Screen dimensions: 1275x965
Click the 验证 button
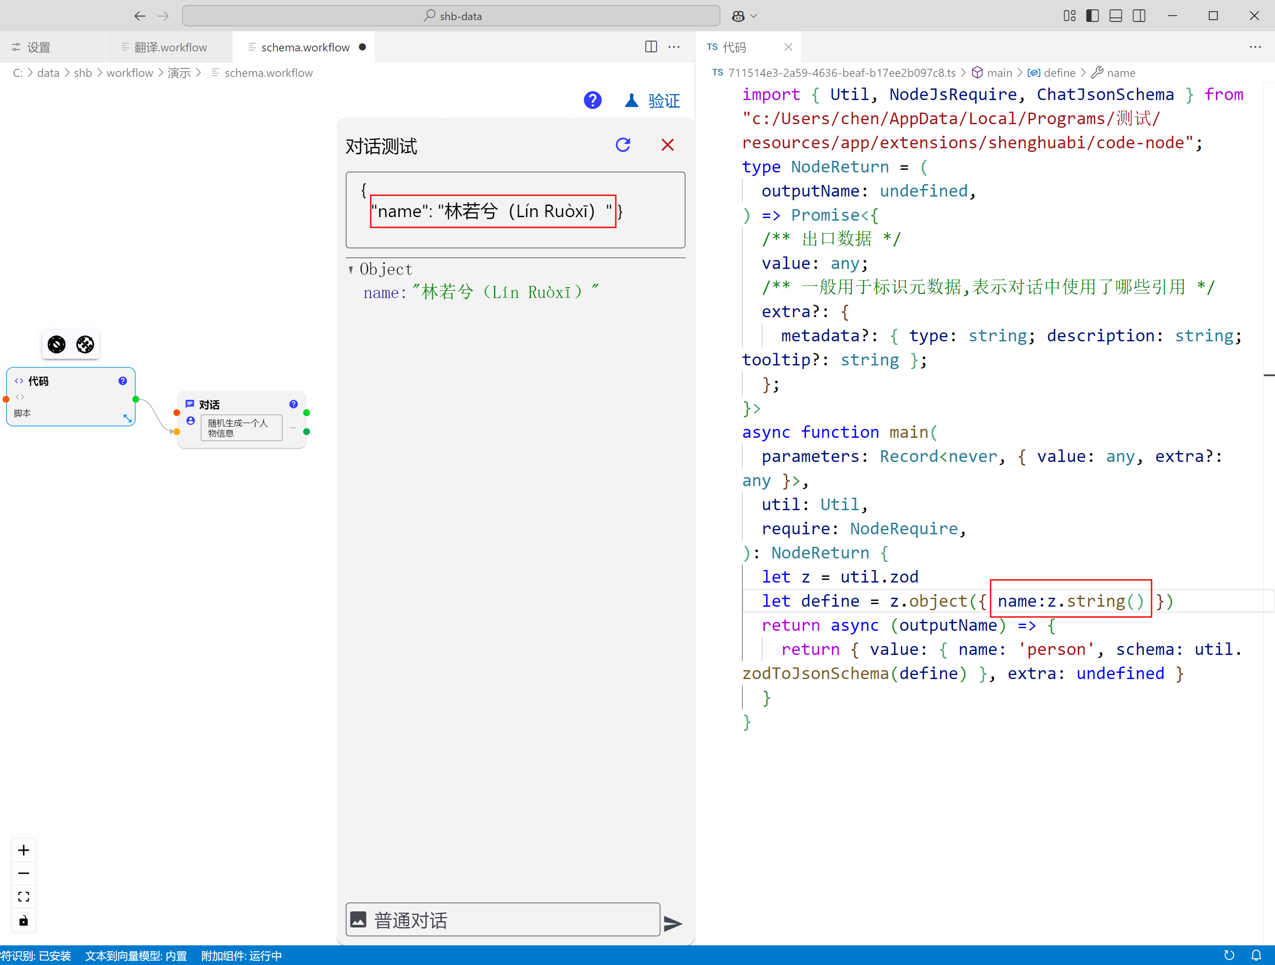point(663,101)
